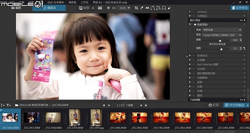This screenshot has height=133, width=250.
Task: Collapse the 色彩渲染 section
Action: [190, 25]
